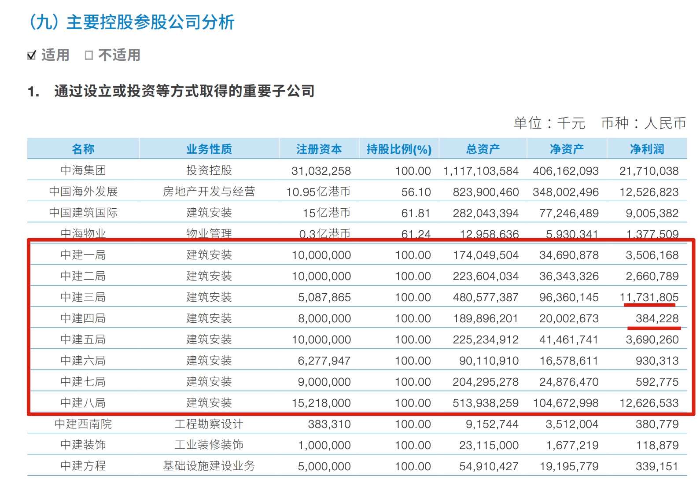Select the company name 中建西南院
This screenshot has width=700, height=487.
coord(83,424)
